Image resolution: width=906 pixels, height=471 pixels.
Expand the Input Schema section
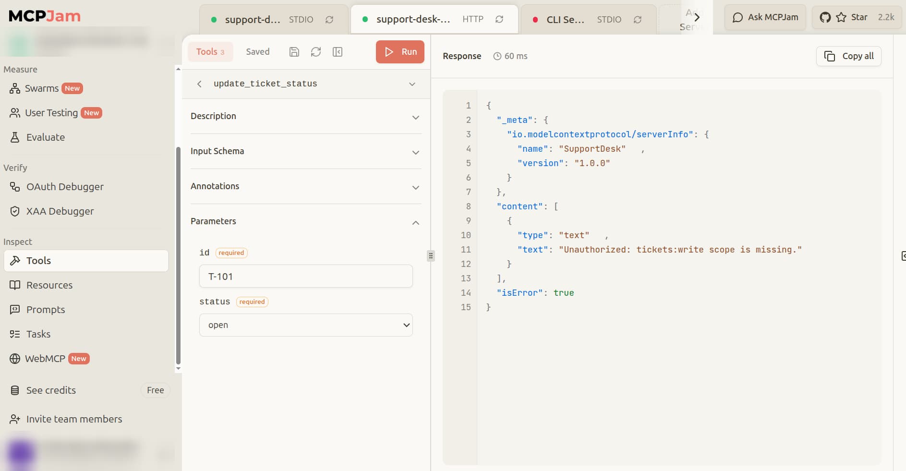coord(306,152)
